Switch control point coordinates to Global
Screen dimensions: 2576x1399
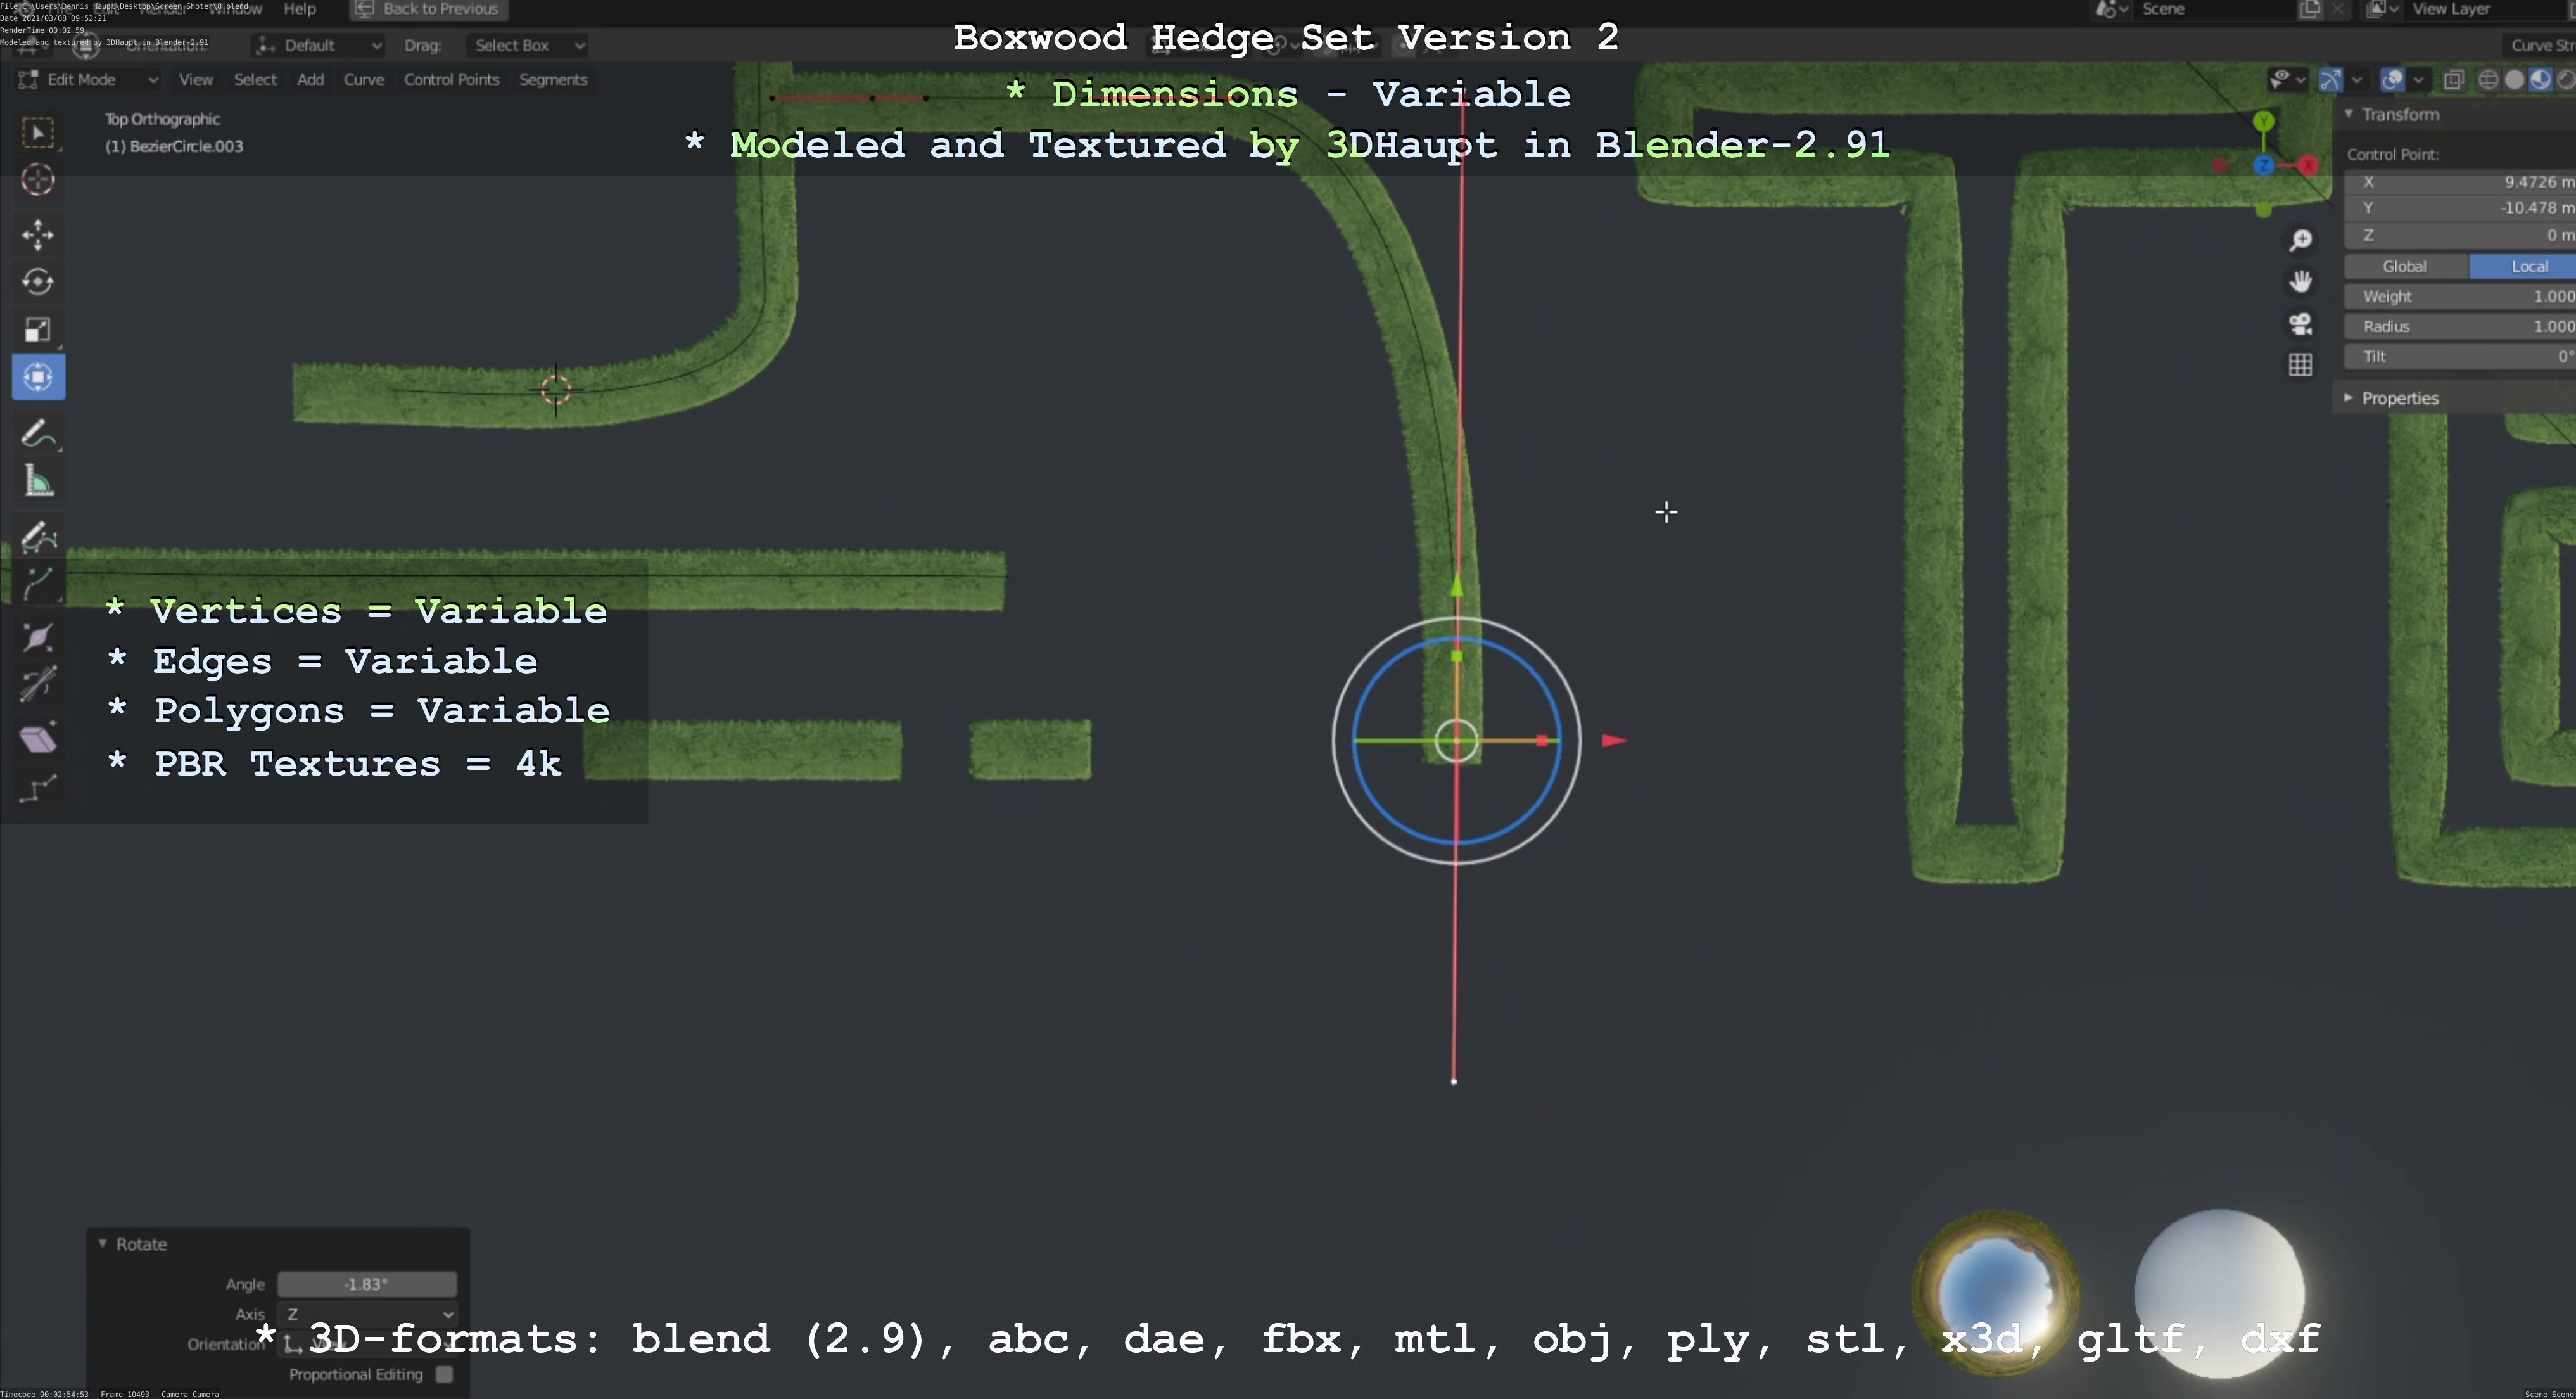tap(2404, 266)
